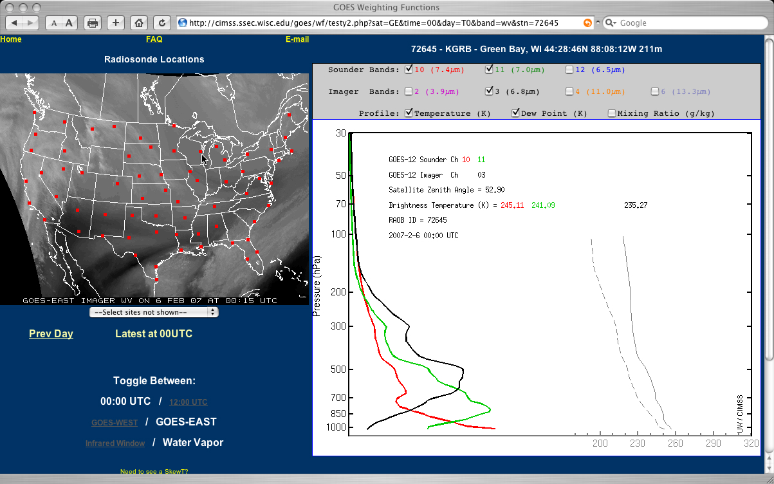Open the Home link

[11, 39]
